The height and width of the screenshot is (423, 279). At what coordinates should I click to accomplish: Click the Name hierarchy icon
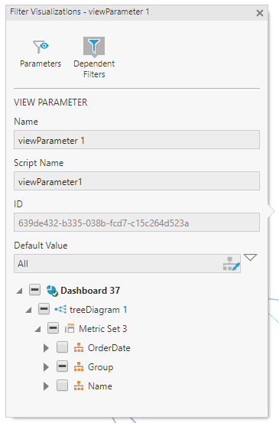[79, 386]
